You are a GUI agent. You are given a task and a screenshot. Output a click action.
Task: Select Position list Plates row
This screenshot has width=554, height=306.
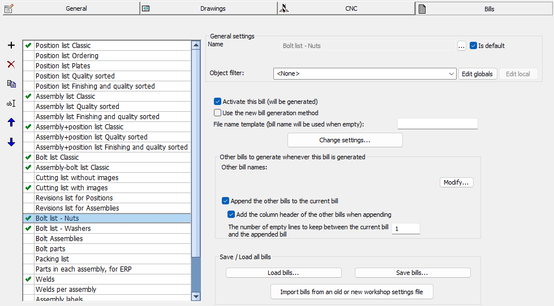(x=107, y=65)
